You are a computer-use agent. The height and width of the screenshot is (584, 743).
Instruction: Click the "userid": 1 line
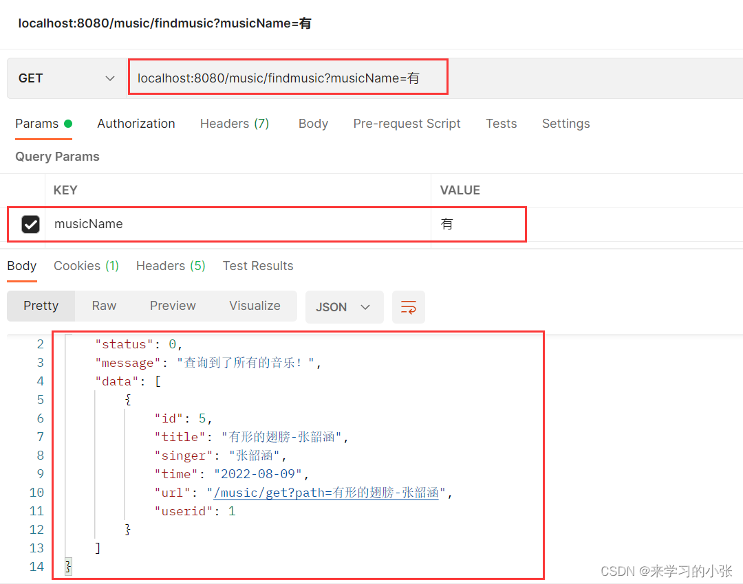[x=195, y=512]
